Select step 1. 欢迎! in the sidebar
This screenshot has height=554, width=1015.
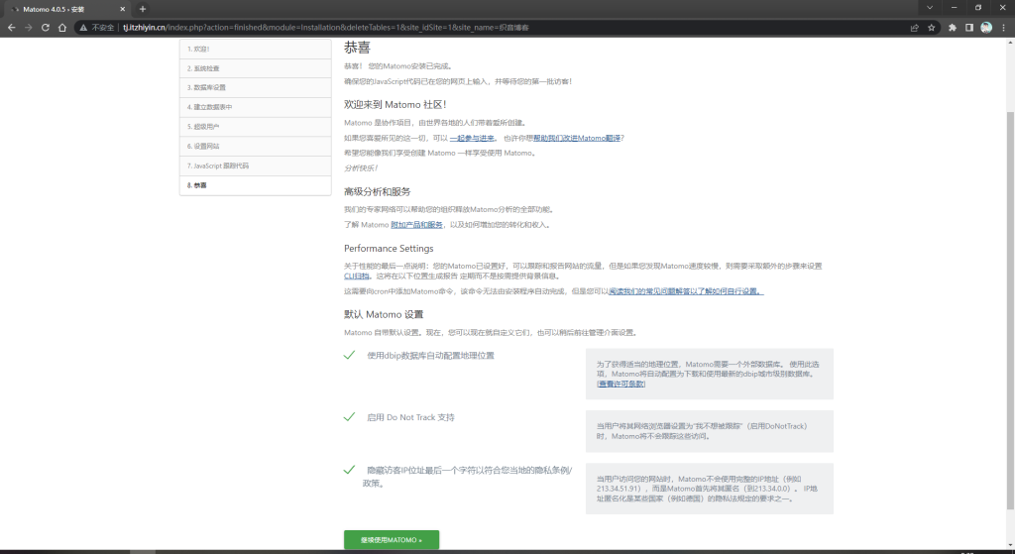(x=255, y=50)
